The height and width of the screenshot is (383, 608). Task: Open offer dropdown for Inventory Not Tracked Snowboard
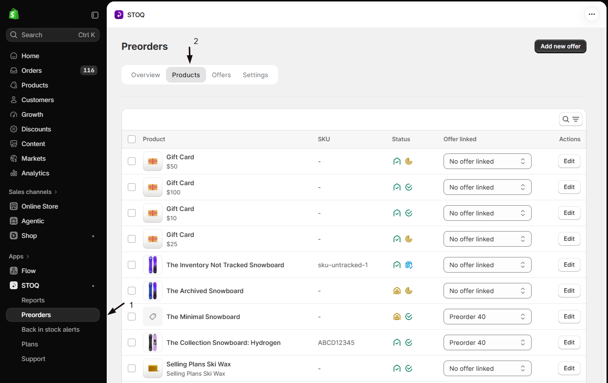[x=488, y=265]
